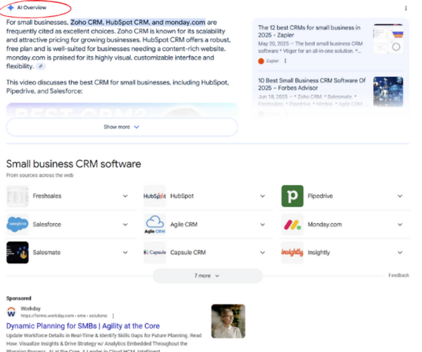Click the '7 more' button

coord(207,276)
